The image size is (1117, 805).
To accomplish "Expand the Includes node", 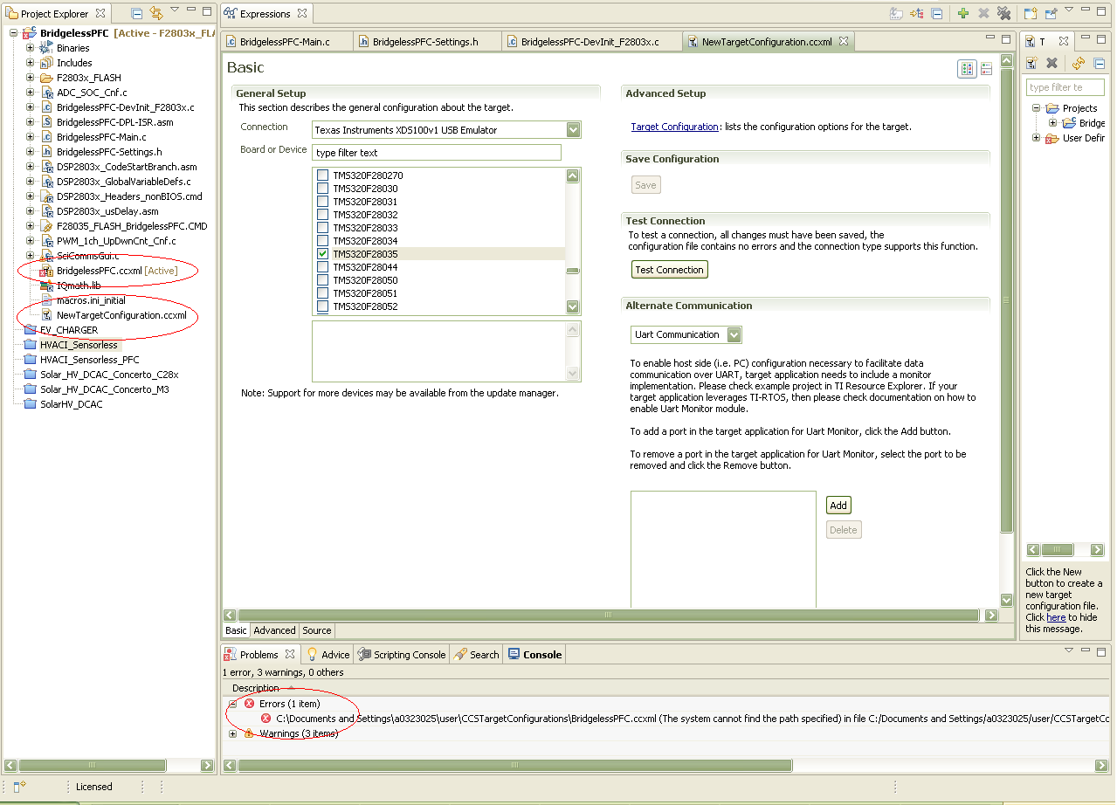I will click(x=30, y=63).
